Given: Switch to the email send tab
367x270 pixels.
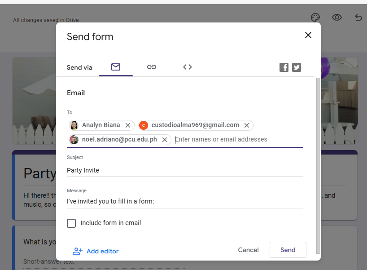Looking at the screenshot, I should pyautogui.click(x=116, y=67).
